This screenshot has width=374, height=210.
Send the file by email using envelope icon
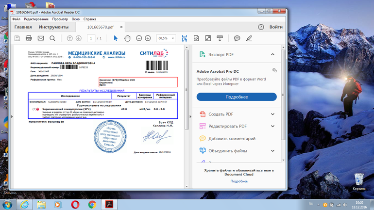click(x=40, y=38)
